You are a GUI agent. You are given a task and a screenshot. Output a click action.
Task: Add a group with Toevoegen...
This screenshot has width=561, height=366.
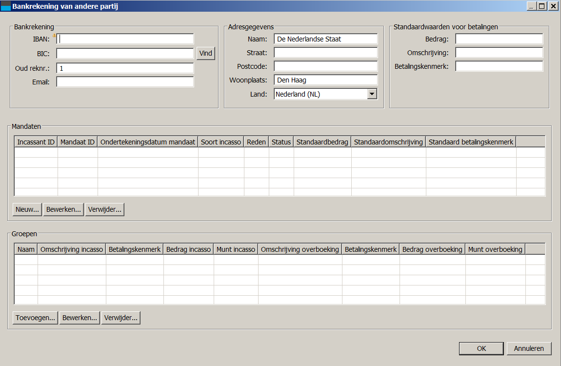click(36, 318)
